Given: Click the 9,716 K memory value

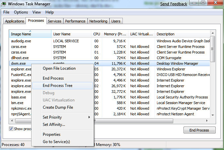Looking at the screenshot, I should coord(119,41).
